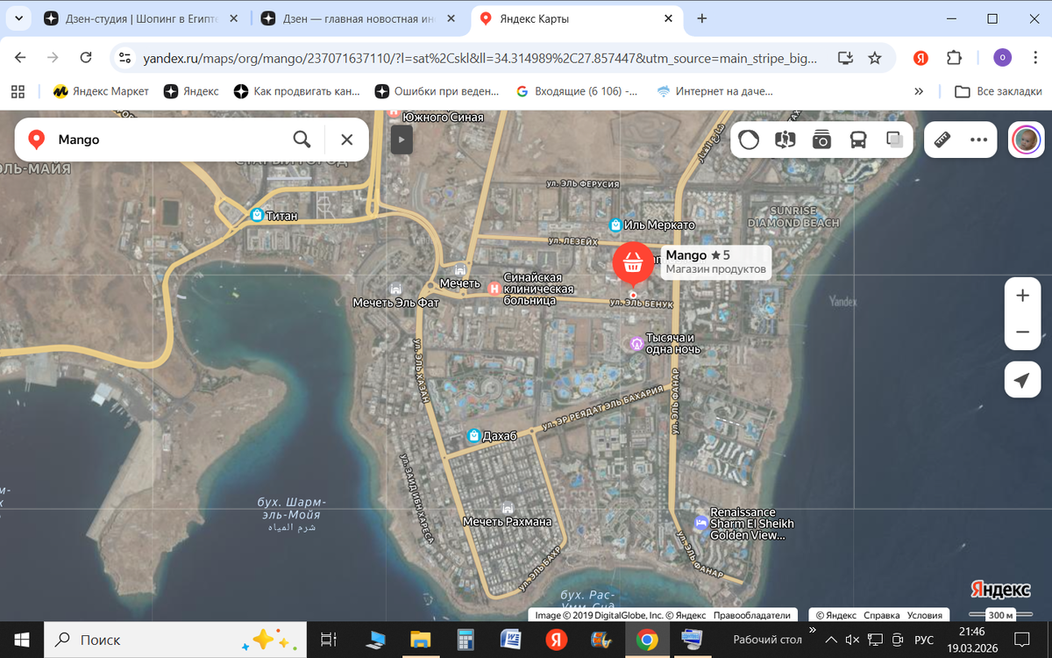Click the Иль Меркато shop marker
The height and width of the screenshot is (658, 1052).
coord(615,225)
